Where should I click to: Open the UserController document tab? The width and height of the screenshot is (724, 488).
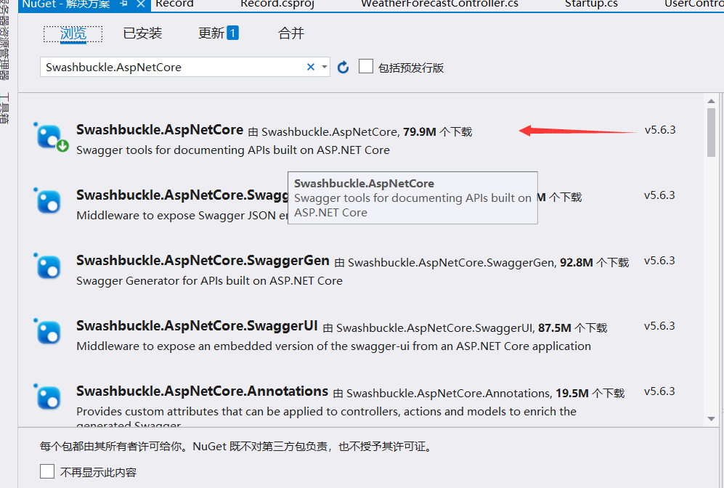(x=694, y=4)
